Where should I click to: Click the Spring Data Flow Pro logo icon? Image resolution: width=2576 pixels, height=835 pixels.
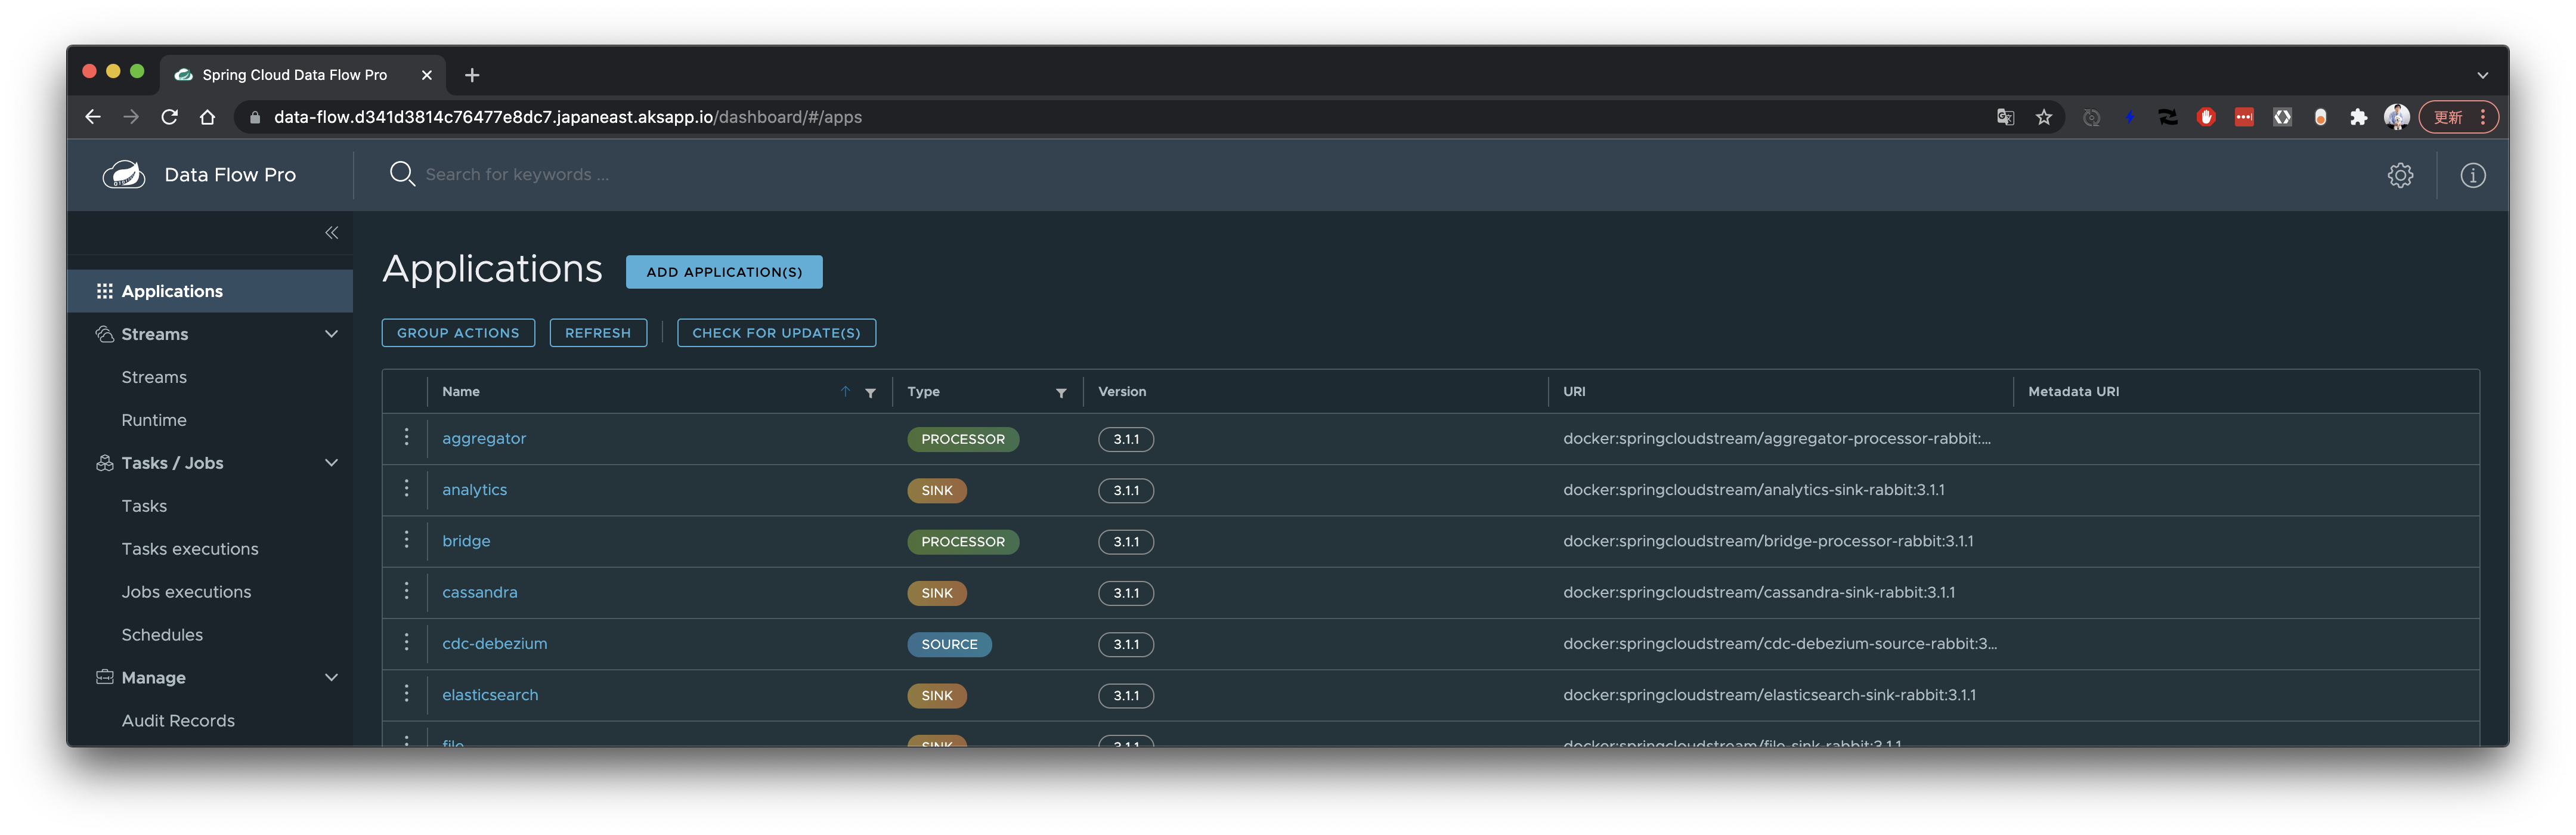[x=124, y=175]
